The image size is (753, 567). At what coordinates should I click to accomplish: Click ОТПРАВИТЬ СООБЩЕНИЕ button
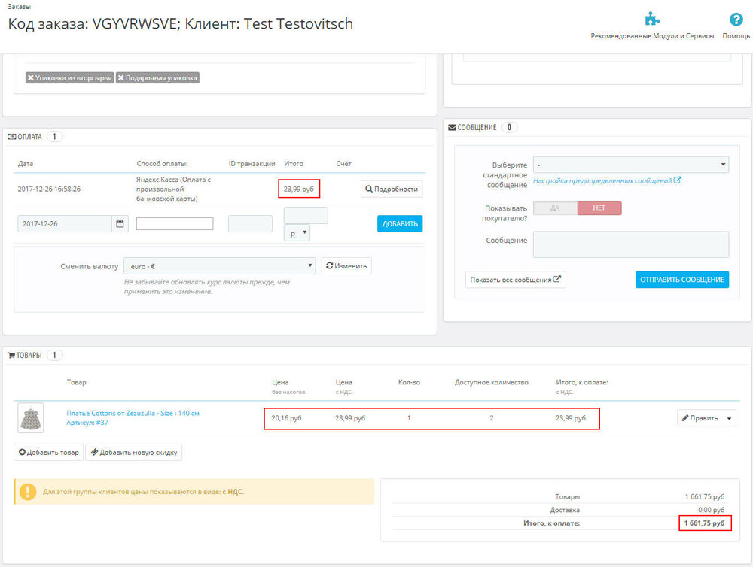click(x=682, y=280)
